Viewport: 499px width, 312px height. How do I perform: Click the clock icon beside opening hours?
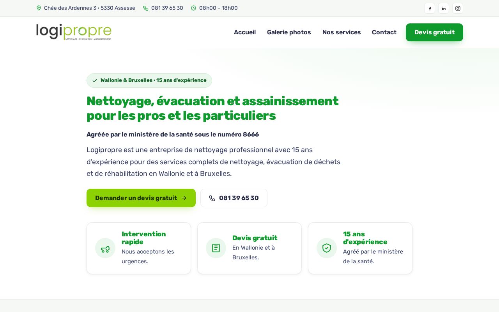click(x=194, y=8)
